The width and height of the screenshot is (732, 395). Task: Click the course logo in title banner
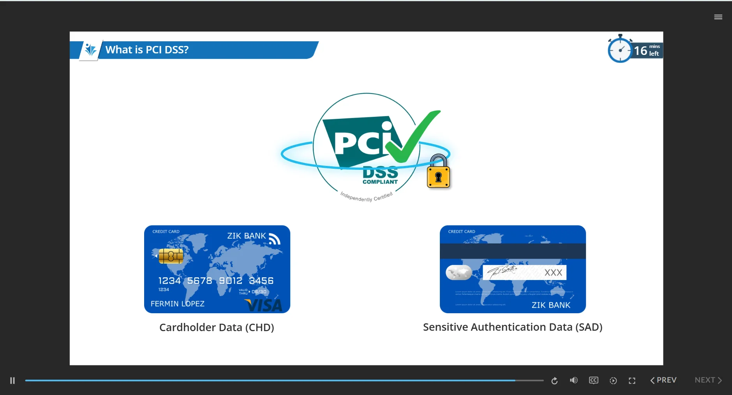click(x=90, y=50)
